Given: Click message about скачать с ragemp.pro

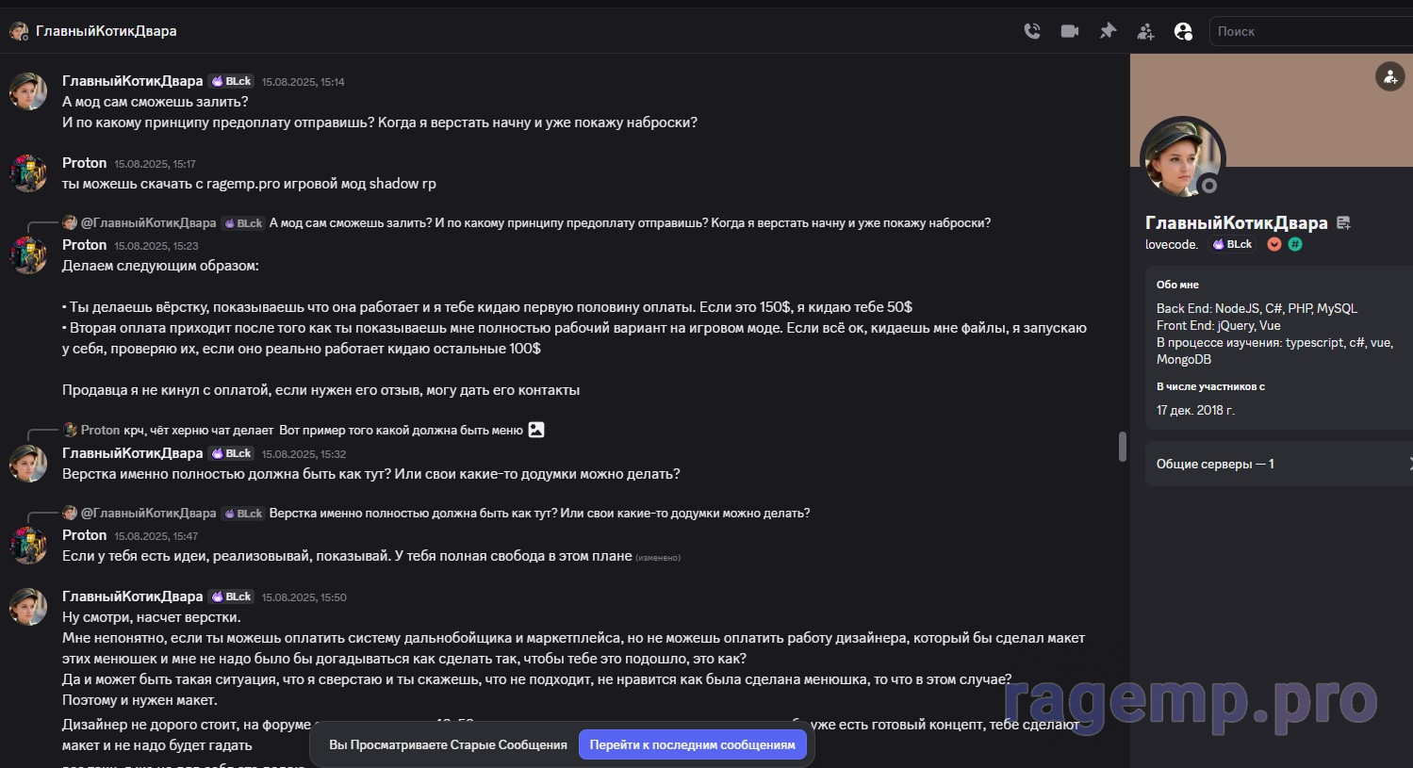Looking at the screenshot, I should [x=249, y=184].
